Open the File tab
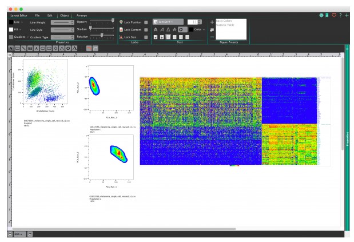Image resolution: width=354 pixels, height=242 pixels. pos(38,15)
